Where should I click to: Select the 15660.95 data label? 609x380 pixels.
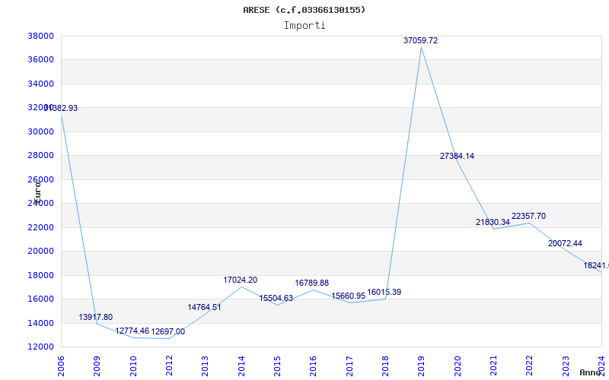point(349,296)
